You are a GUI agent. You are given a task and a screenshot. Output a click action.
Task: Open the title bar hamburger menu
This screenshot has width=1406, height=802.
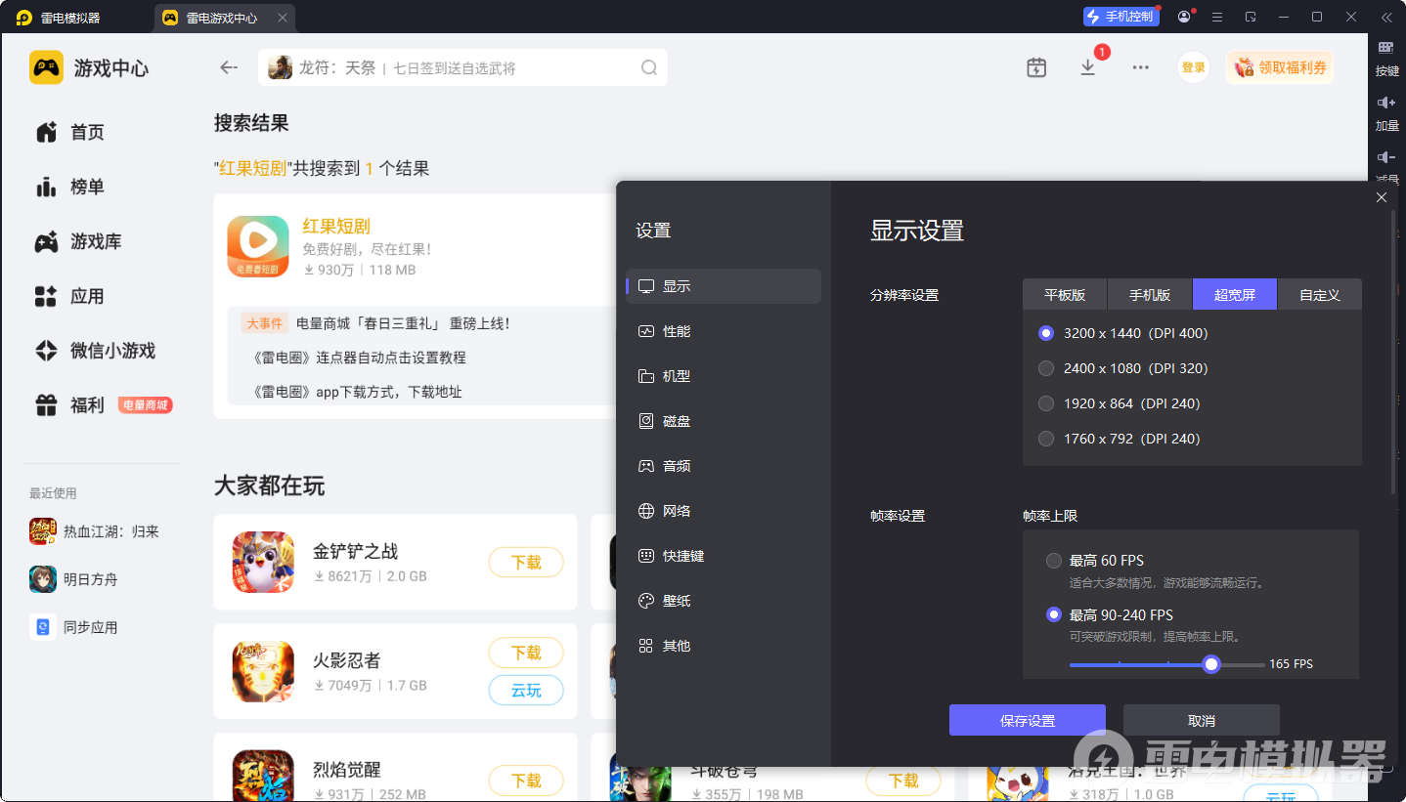(1217, 17)
